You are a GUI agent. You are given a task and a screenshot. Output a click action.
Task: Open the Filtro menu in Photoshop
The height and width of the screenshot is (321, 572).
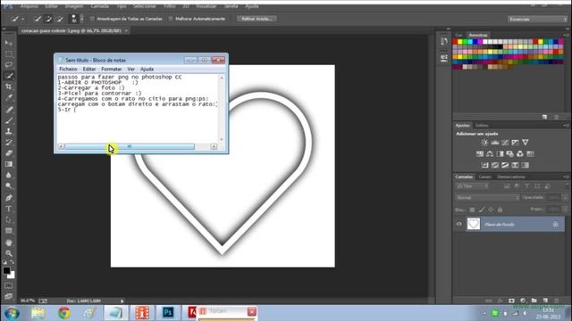pos(169,6)
